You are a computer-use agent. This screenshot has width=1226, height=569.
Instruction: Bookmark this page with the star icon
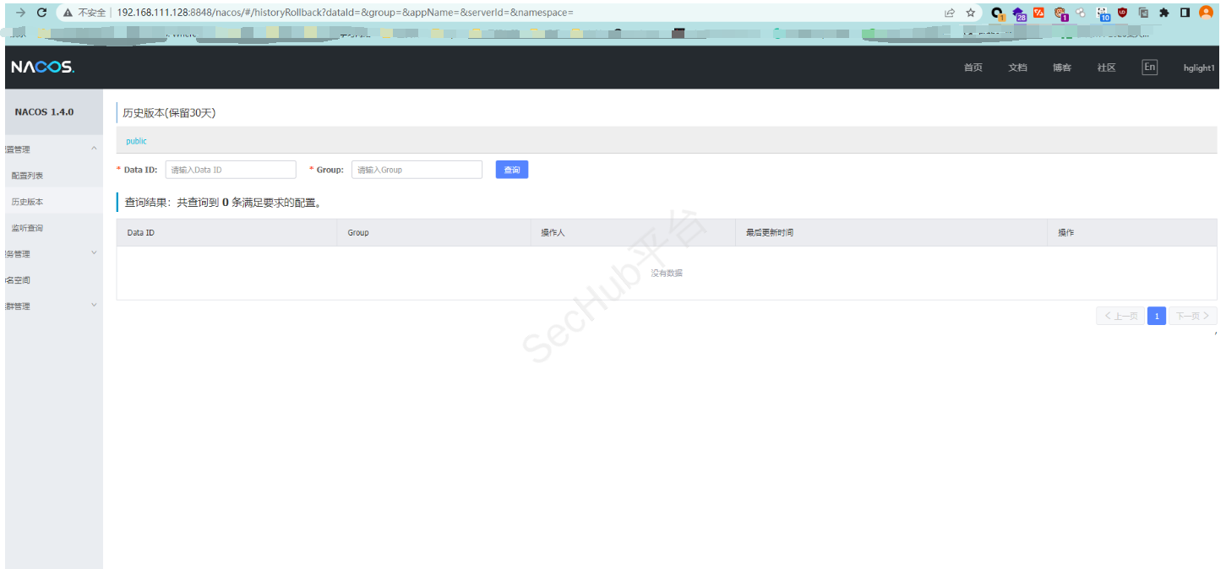point(971,13)
